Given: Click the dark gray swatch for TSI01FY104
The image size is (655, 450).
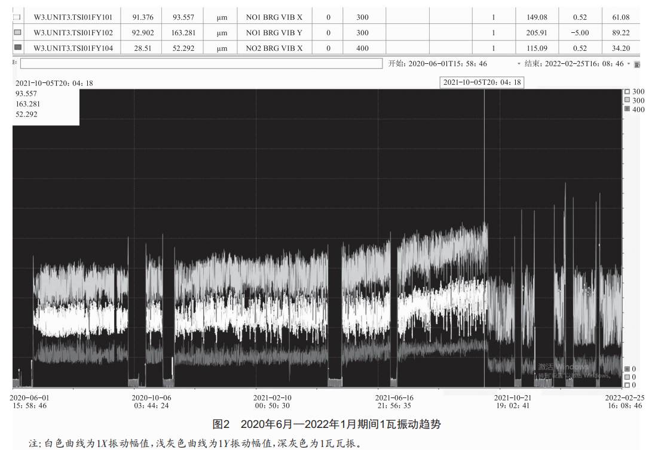Looking at the screenshot, I should click(17, 47).
